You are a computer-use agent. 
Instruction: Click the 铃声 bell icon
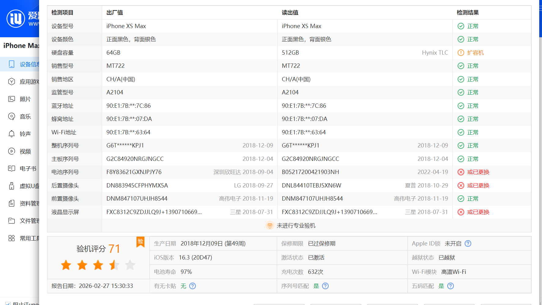tap(12, 134)
